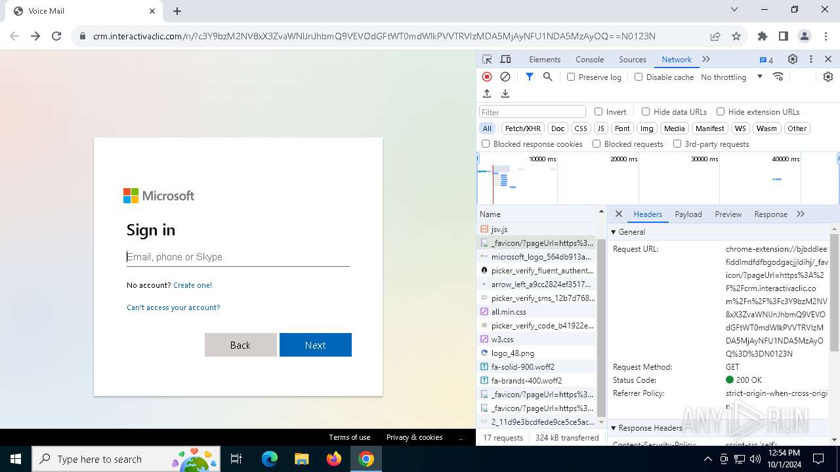Open the Response tab

tap(770, 214)
